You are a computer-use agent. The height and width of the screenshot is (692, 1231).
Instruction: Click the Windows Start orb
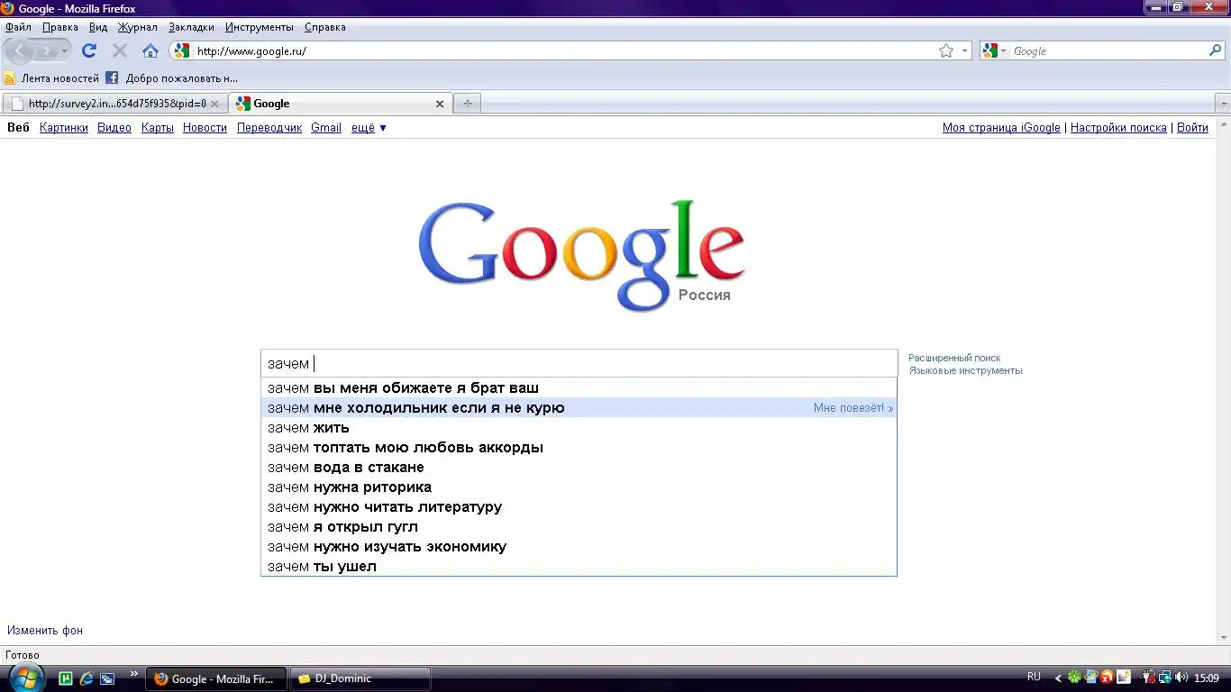point(24,677)
